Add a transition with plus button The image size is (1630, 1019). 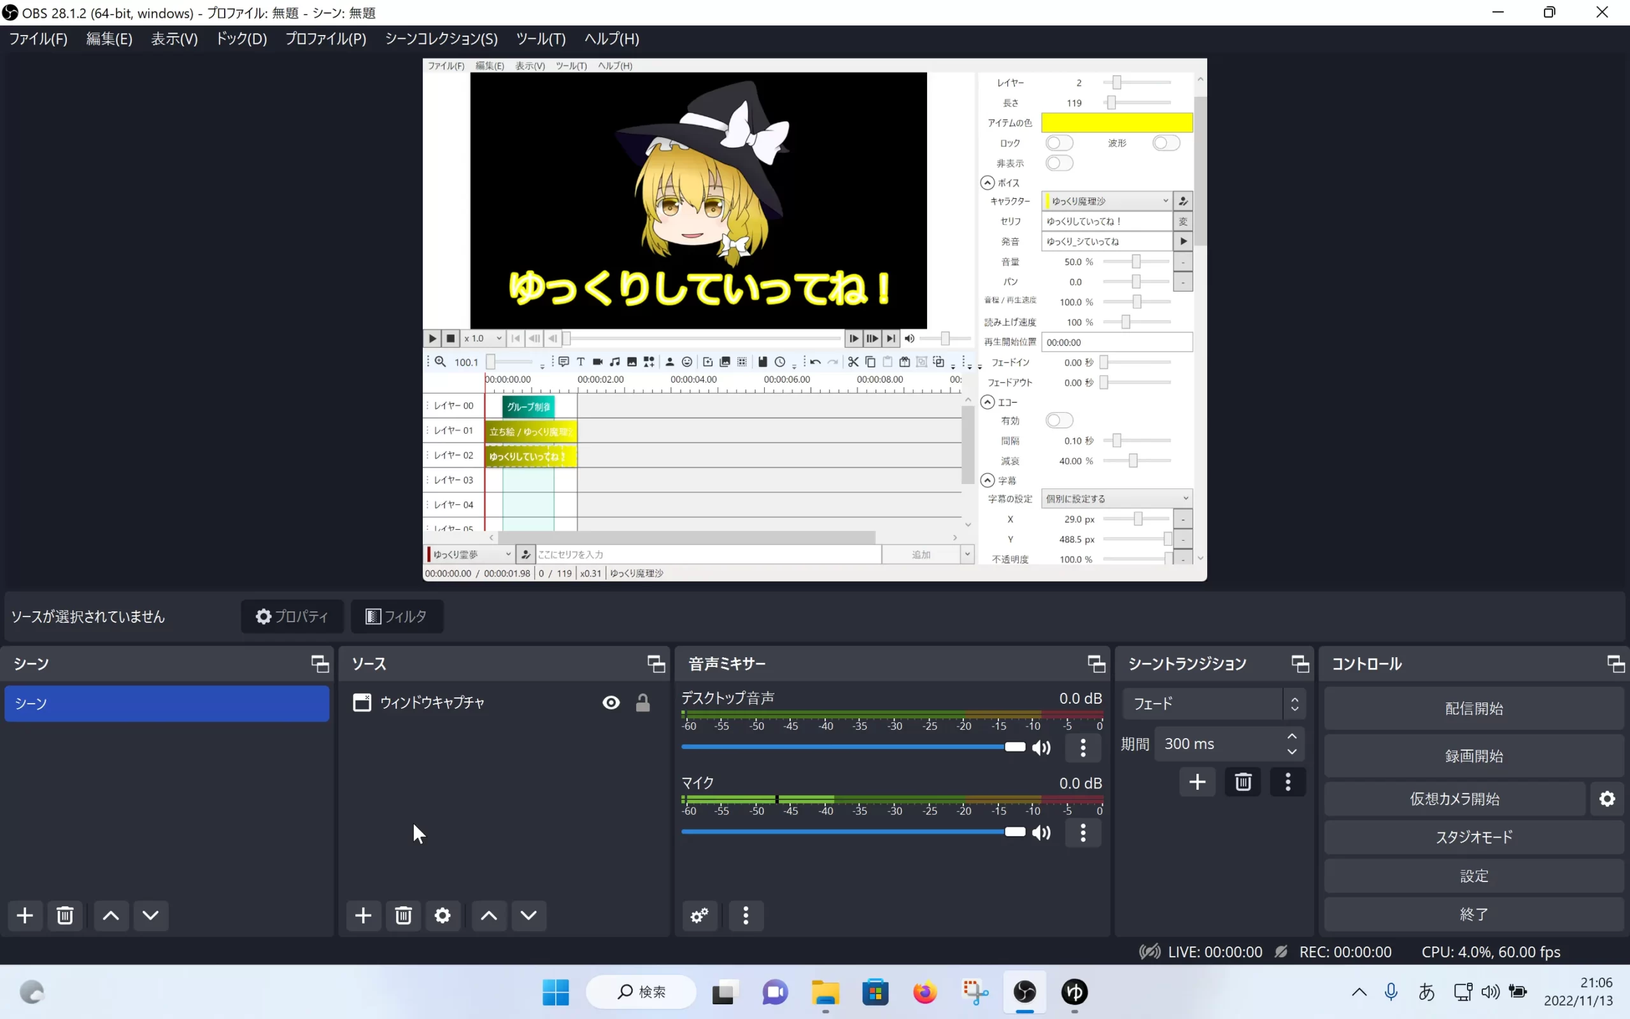click(x=1198, y=782)
